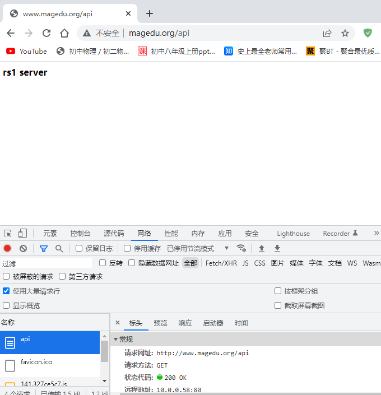Click the 过滤 filter input field
Screen dimensions: 381x395
coord(47,263)
